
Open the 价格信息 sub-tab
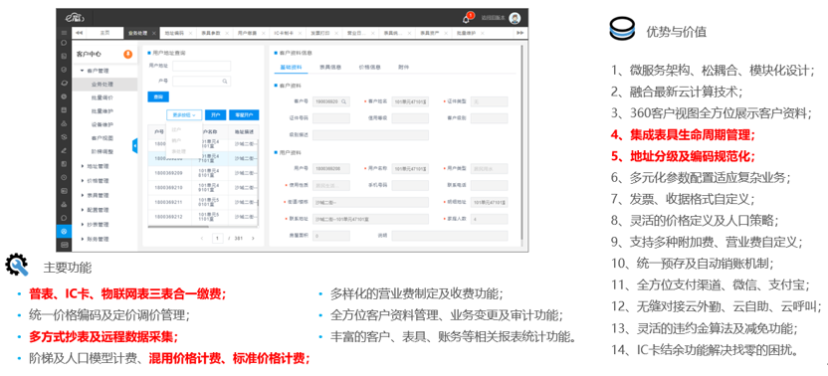click(x=369, y=67)
